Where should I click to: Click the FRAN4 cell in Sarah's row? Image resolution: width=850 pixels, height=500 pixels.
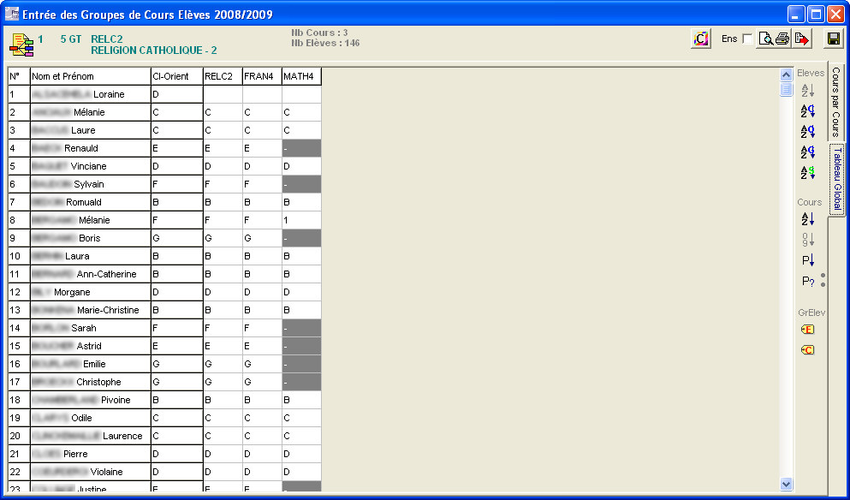pyautogui.click(x=262, y=328)
